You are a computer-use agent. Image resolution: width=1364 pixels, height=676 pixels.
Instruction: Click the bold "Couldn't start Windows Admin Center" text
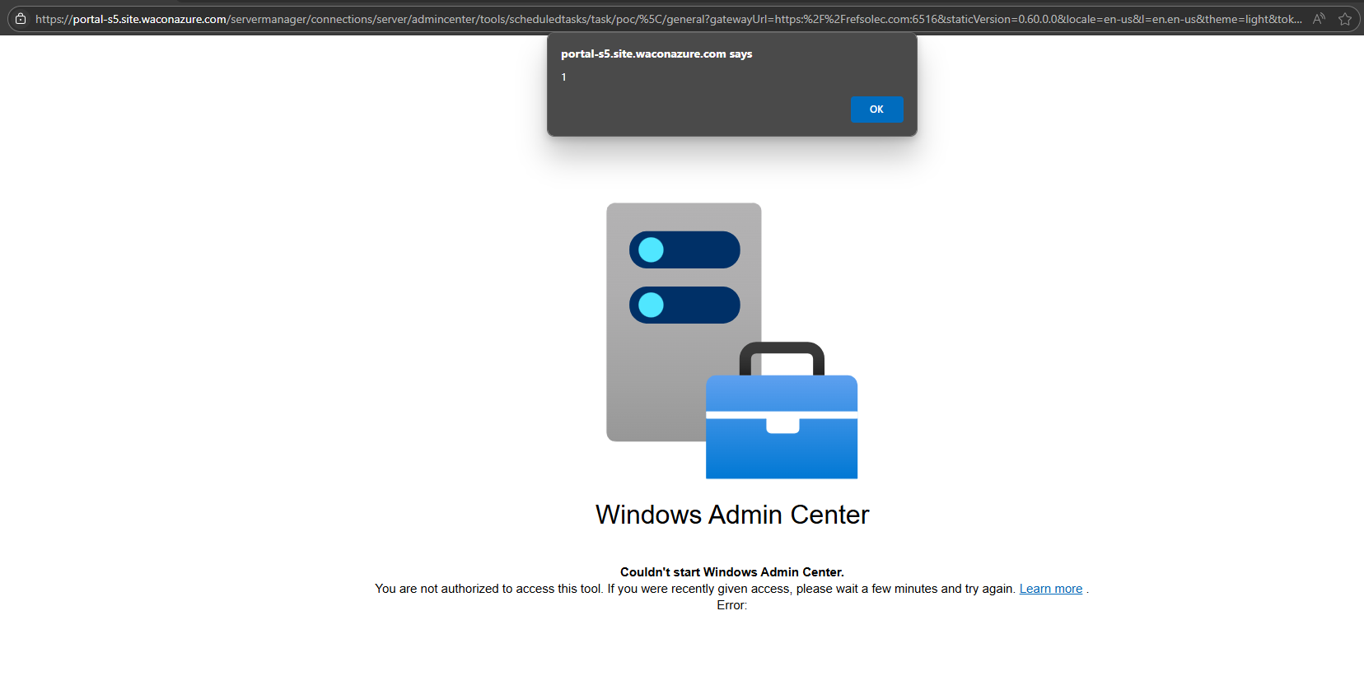(x=731, y=572)
